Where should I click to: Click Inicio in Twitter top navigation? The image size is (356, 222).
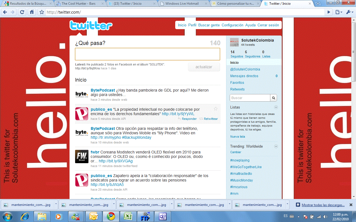pos(182,25)
